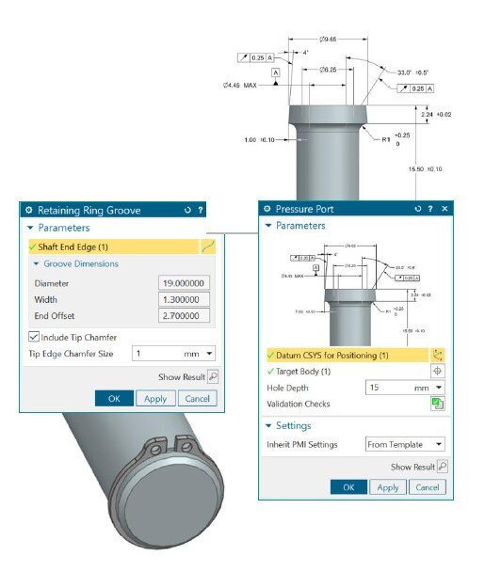Screen dimensions: 485x572
Task: Click the Target Body crosshair icon
Action: (437, 372)
